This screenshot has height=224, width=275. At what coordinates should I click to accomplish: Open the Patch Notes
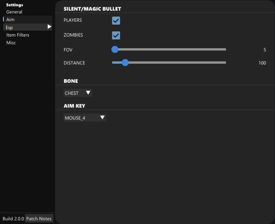(39, 219)
